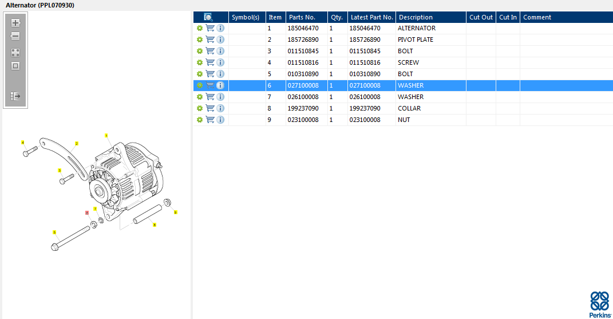Add BOLT 010310890 to cart
Image resolution: width=613 pixels, height=319 pixels.
pos(210,73)
